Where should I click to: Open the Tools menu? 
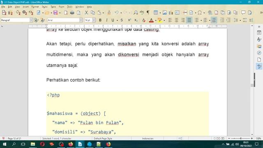[x=69, y=7]
